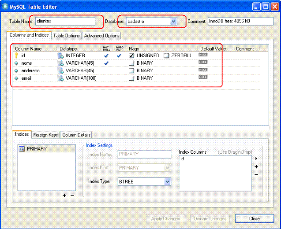This screenshot has height=229, width=281.
Task: Minimize the MySQL Table Editor window
Action: 256,7
